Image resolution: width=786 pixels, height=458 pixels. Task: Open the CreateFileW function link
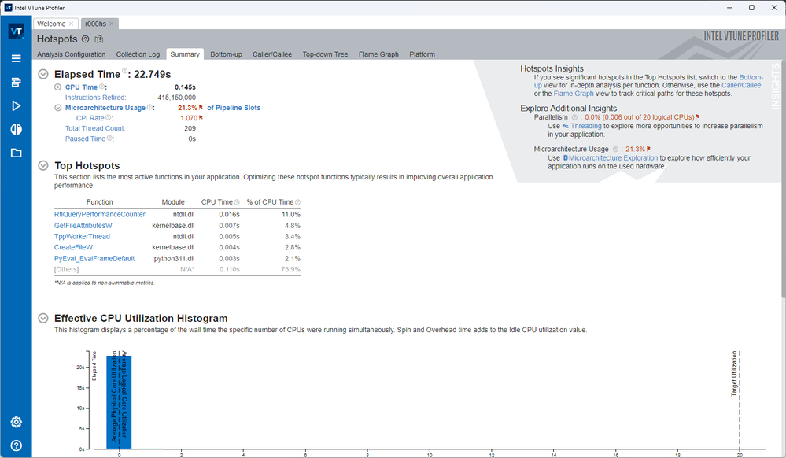(x=74, y=247)
